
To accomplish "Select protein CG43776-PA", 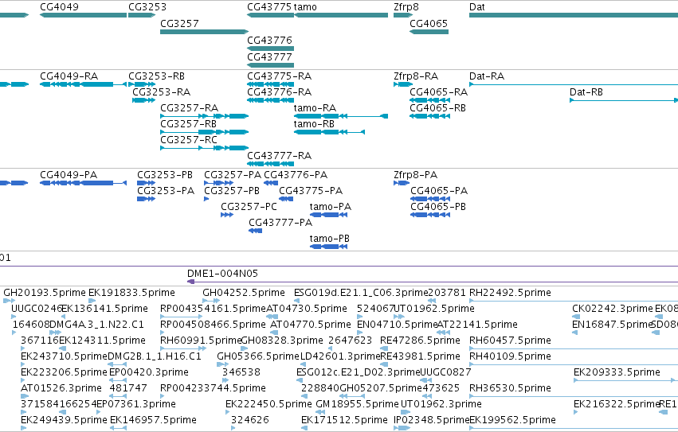I will point(271,183).
